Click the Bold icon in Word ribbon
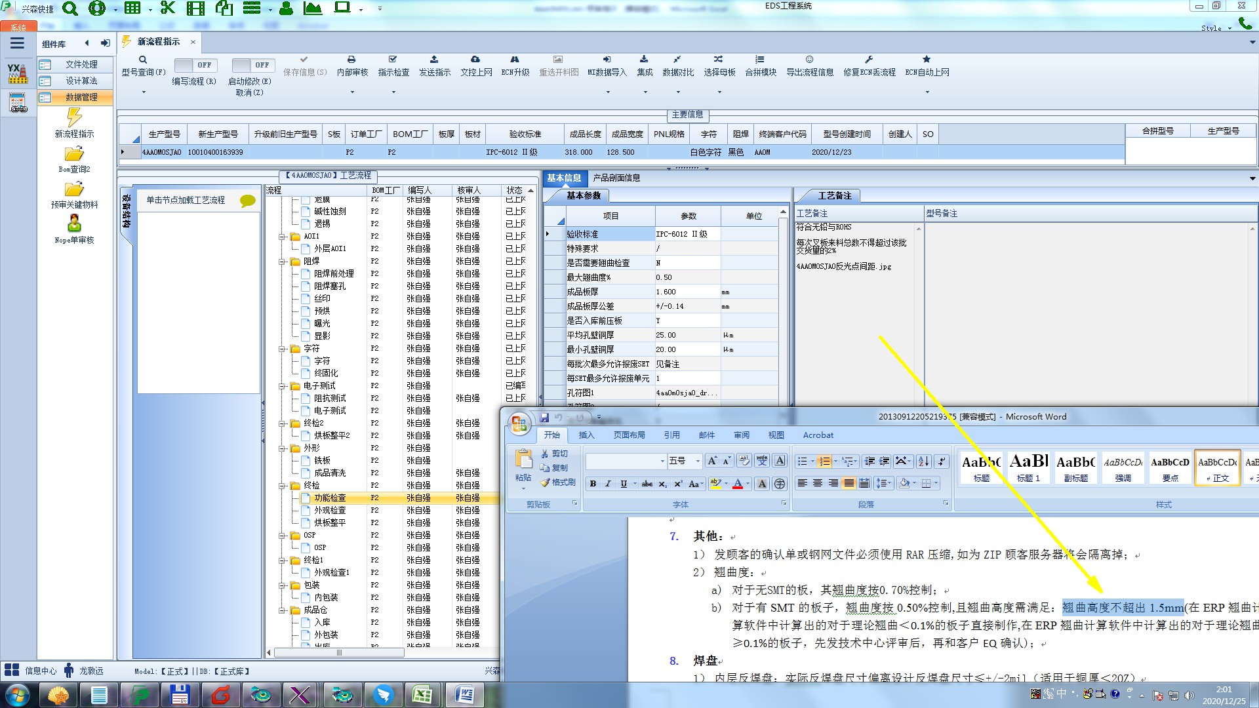This screenshot has height=708, width=1259. tap(593, 484)
